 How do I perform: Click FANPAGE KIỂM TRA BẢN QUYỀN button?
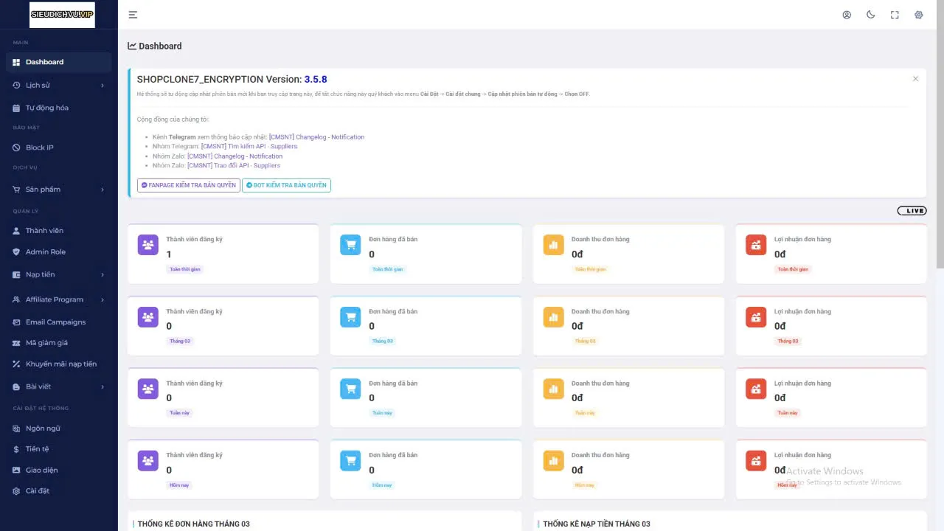click(x=189, y=185)
